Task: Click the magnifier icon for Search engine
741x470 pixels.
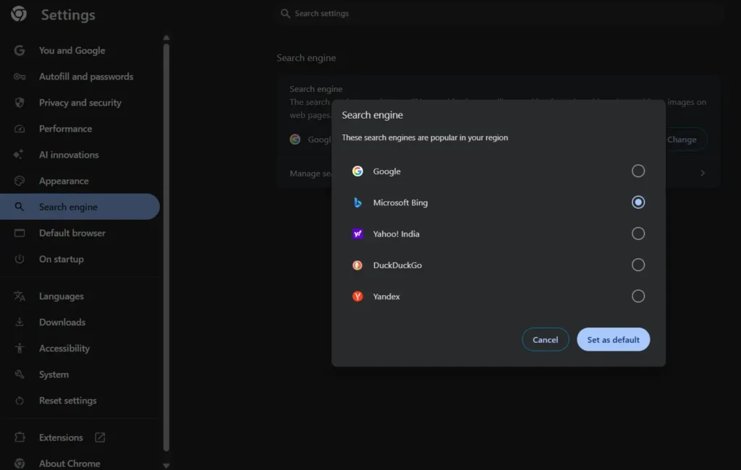Action: (19, 206)
